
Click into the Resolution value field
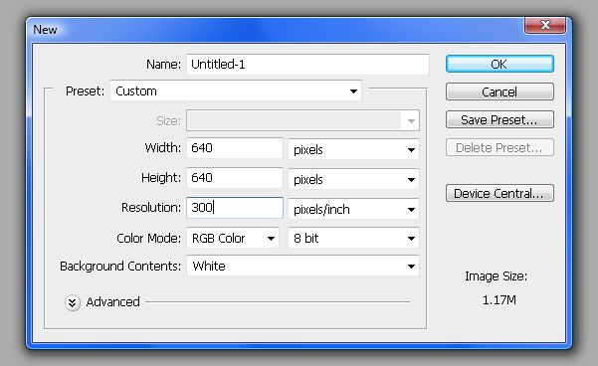tap(235, 208)
